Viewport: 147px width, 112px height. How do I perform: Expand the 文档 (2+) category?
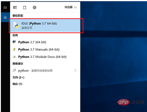(18, 78)
